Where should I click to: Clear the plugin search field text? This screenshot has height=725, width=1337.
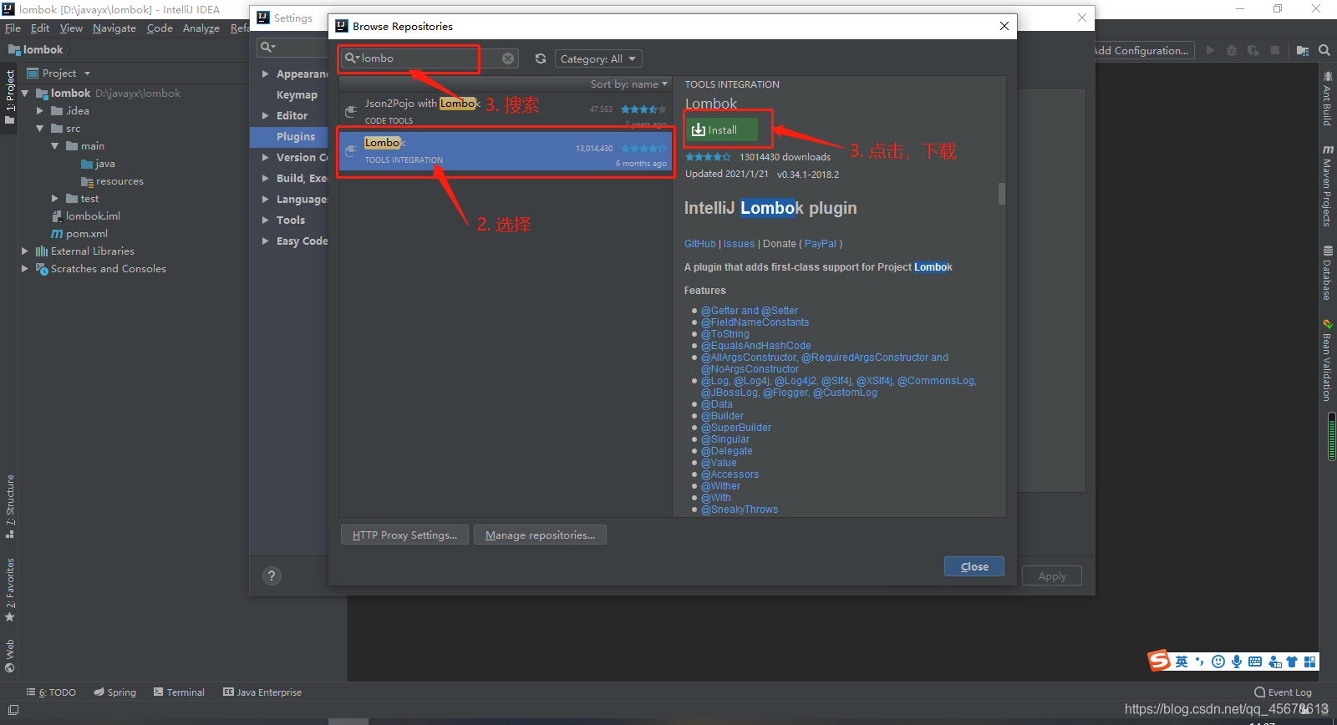click(508, 58)
